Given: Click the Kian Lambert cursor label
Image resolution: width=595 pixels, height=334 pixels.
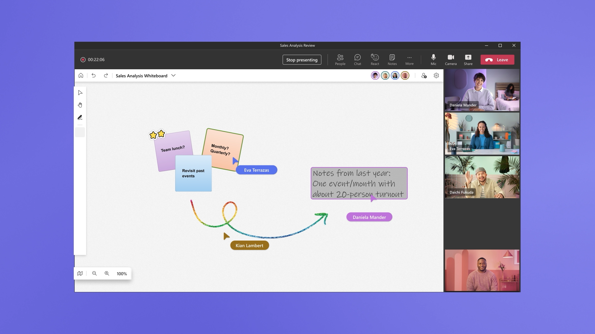Looking at the screenshot, I should click(249, 246).
